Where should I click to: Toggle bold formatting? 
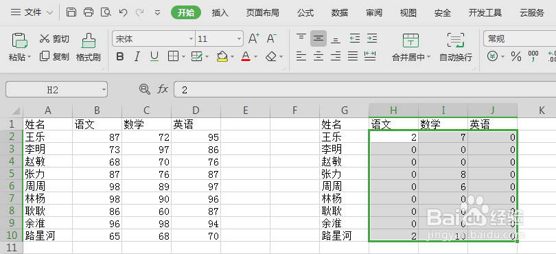pyautogui.click(x=120, y=56)
